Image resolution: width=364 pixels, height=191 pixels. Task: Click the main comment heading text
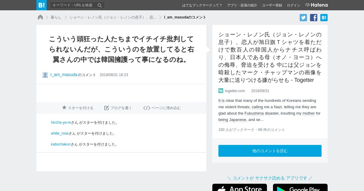click(x=121, y=49)
